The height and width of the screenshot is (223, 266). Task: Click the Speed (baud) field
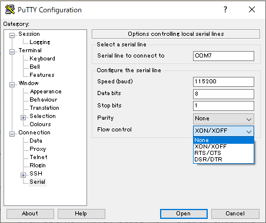pyautogui.click(x=224, y=82)
